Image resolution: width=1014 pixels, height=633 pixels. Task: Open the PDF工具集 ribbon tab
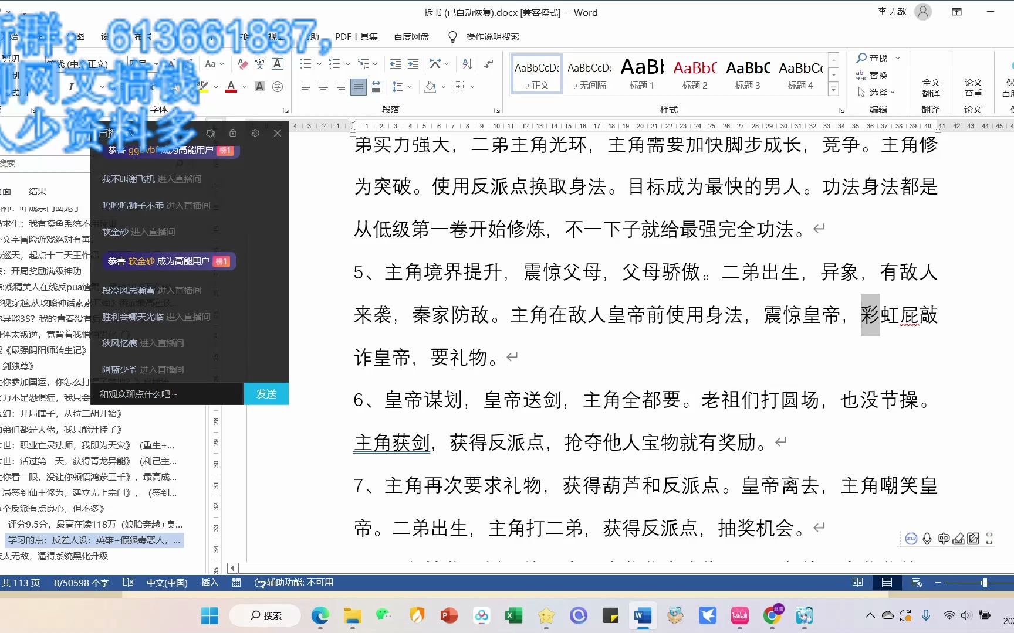click(356, 36)
